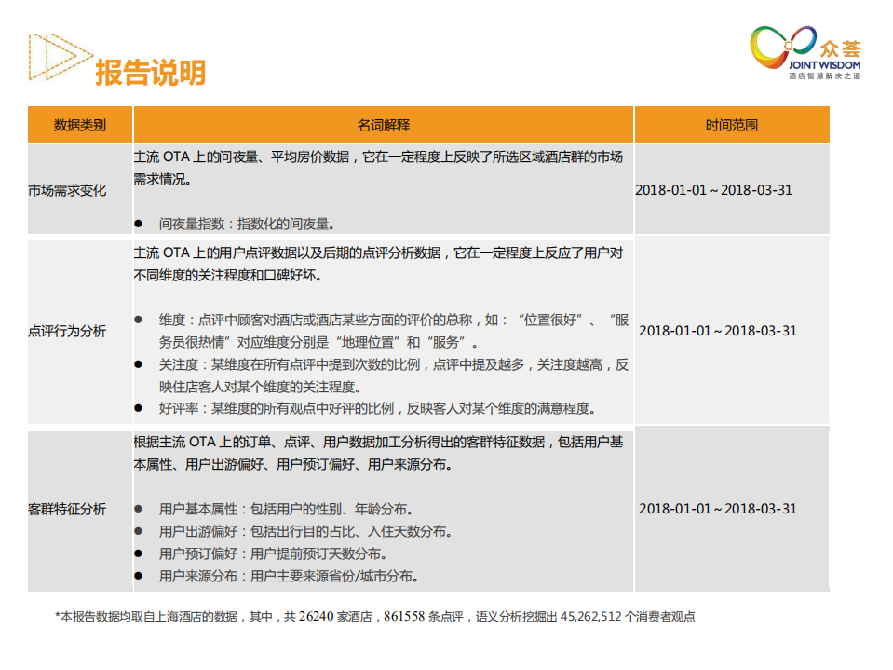Select the 点评行为分析 row label
Viewport: 893px width, 670px height.
click(x=70, y=328)
